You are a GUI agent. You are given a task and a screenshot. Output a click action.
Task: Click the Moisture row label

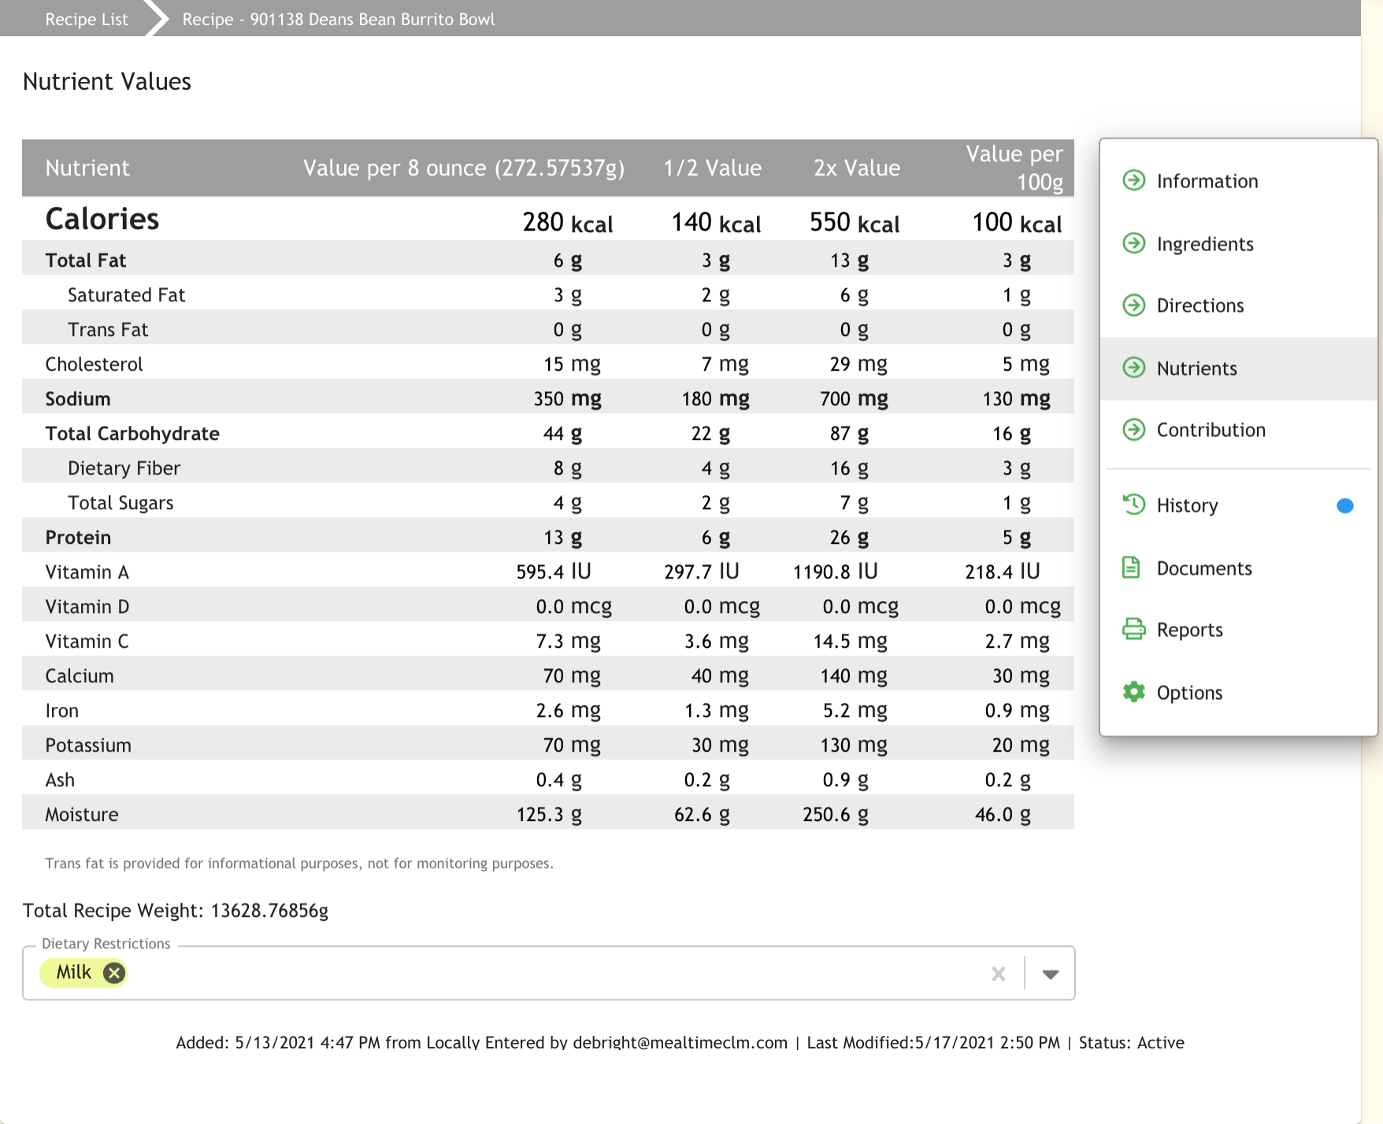[x=82, y=815]
